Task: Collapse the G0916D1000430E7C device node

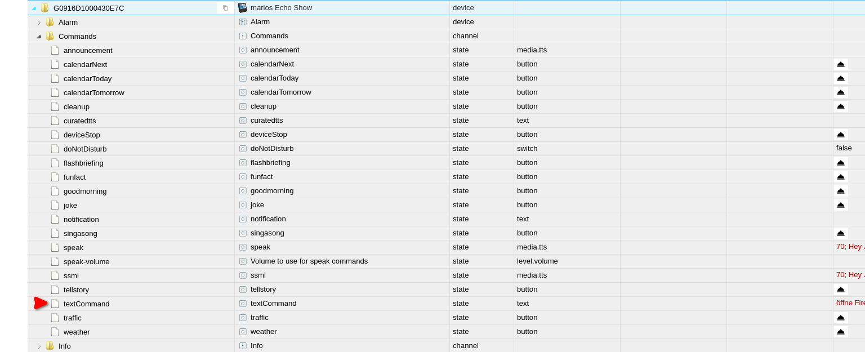Action: pyautogui.click(x=34, y=8)
